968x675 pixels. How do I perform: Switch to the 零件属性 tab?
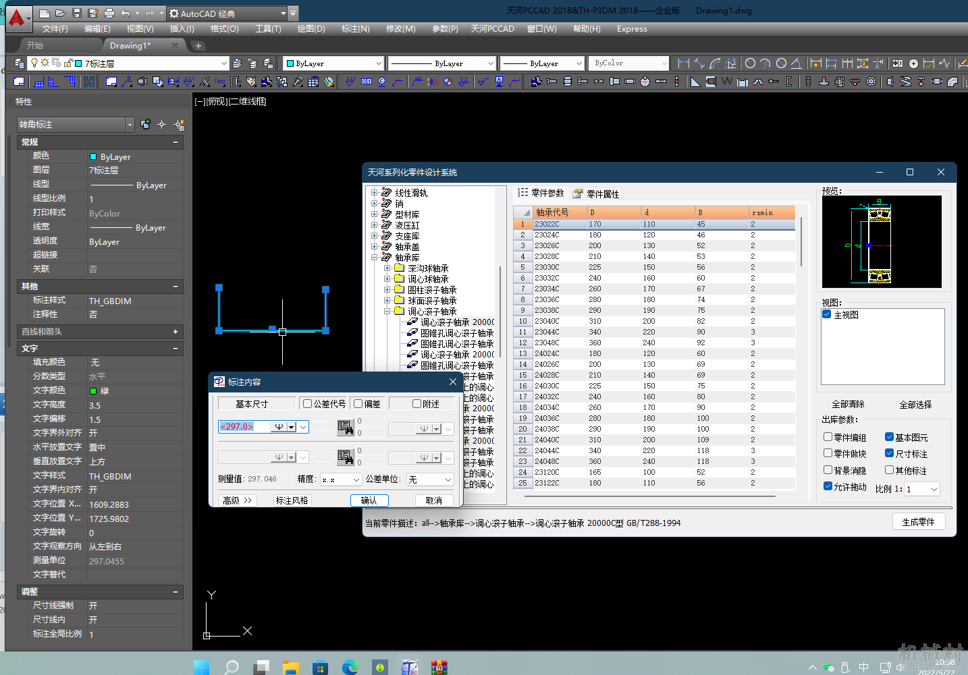click(596, 194)
